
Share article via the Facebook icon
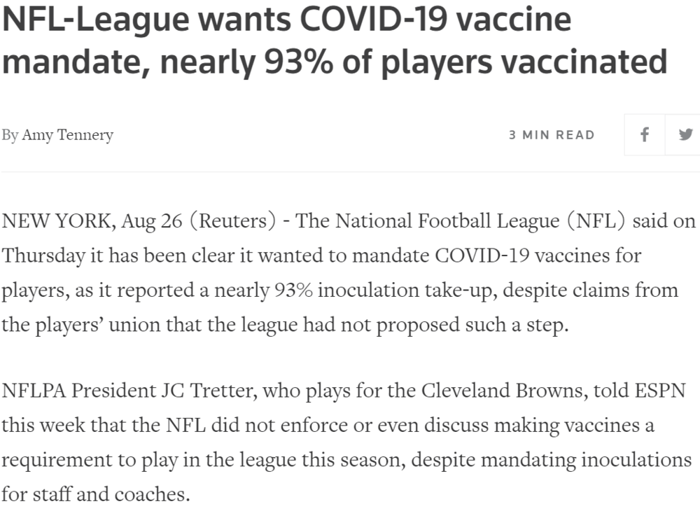tap(644, 134)
